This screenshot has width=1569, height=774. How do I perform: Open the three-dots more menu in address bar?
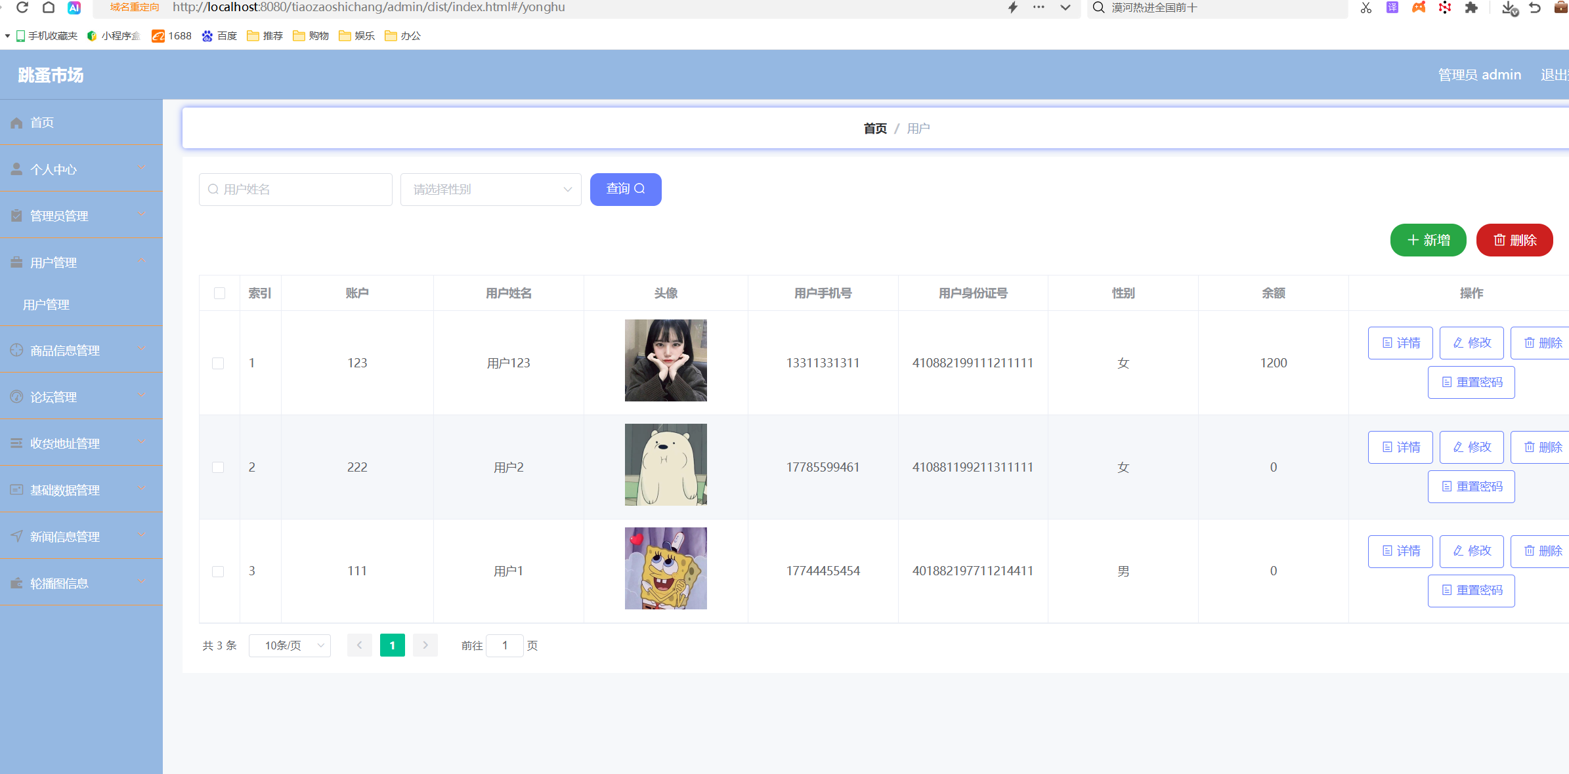pyautogui.click(x=1039, y=7)
